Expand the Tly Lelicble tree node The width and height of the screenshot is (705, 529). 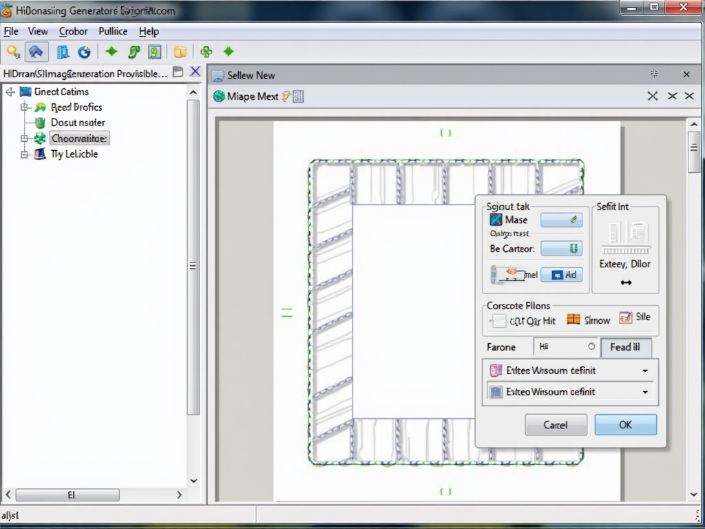pos(25,154)
